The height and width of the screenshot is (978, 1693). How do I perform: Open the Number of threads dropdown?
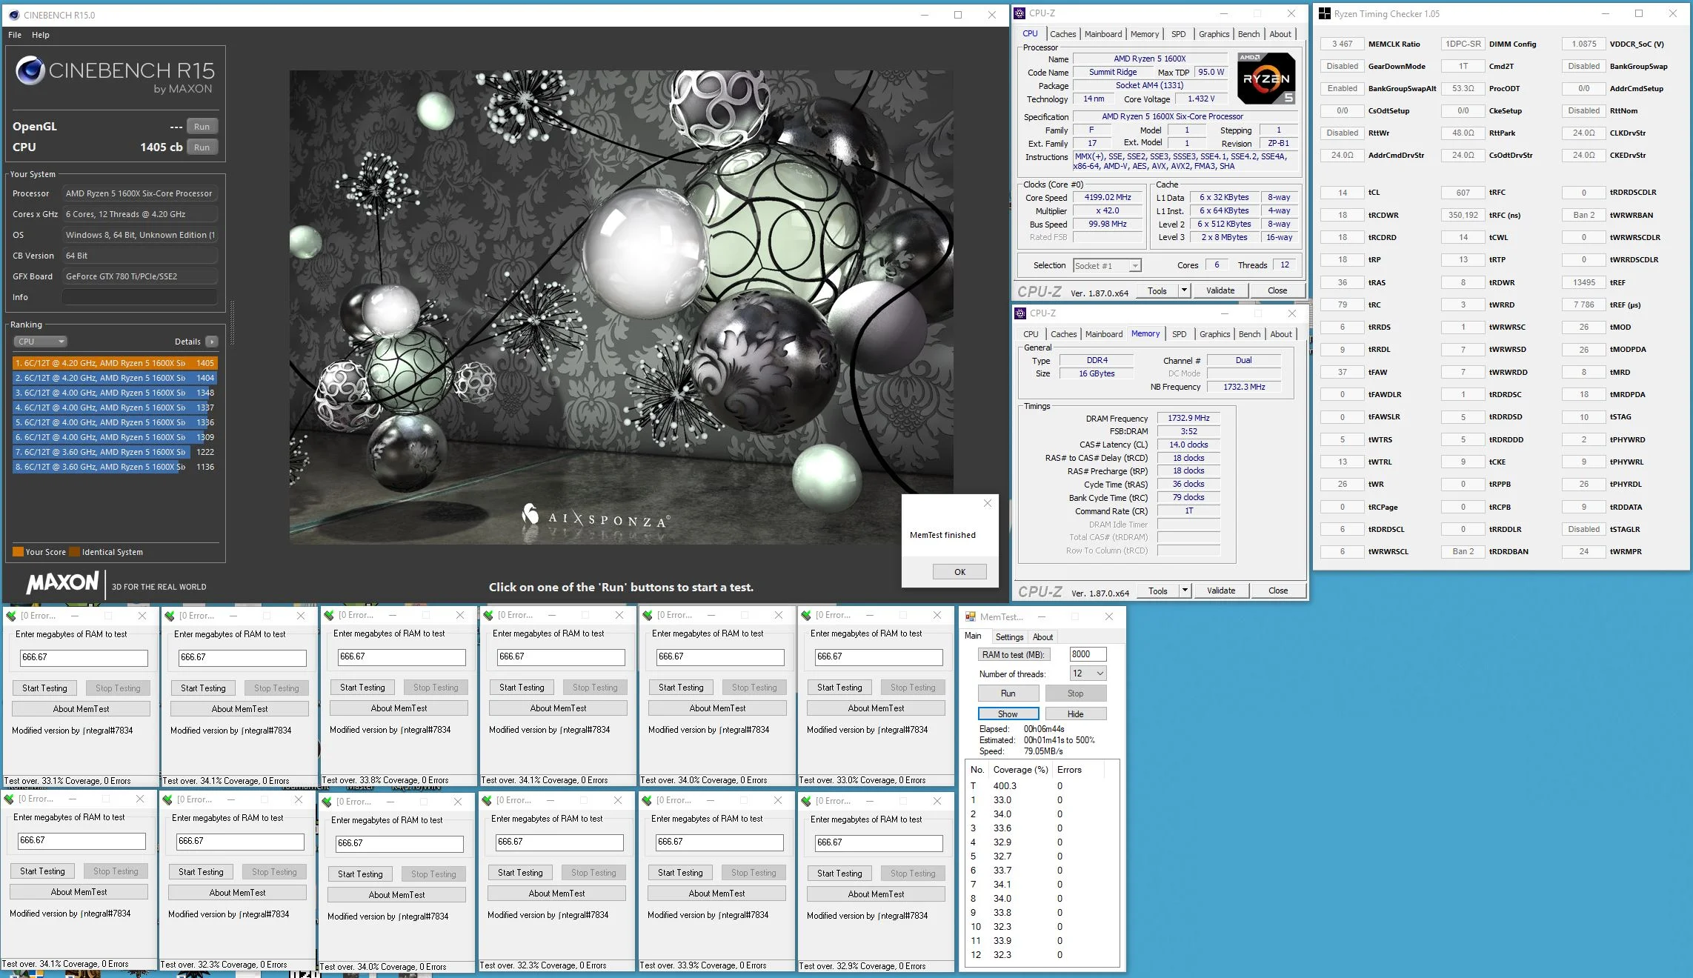click(x=1088, y=673)
